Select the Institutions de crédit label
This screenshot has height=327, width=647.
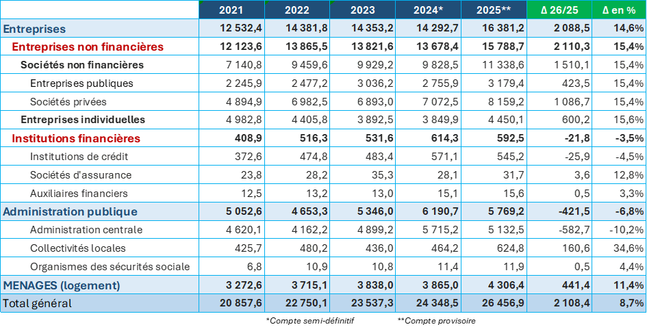(79, 156)
